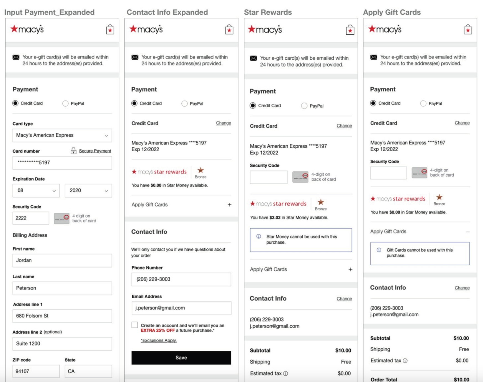Click the Save button

pos(181,358)
